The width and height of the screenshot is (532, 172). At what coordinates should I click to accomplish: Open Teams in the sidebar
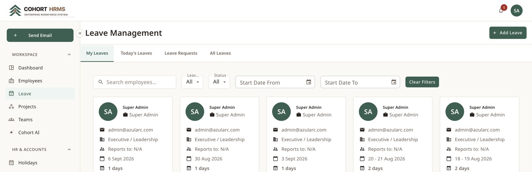tap(40, 120)
